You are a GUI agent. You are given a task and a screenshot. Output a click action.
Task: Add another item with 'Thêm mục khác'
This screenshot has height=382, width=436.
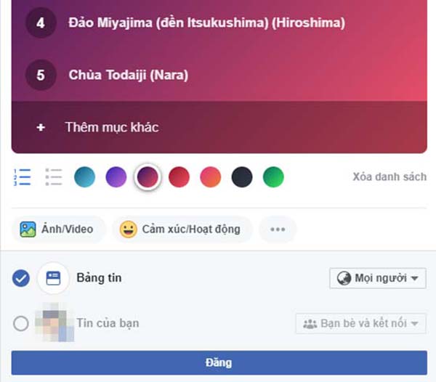(x=219, y=127)
